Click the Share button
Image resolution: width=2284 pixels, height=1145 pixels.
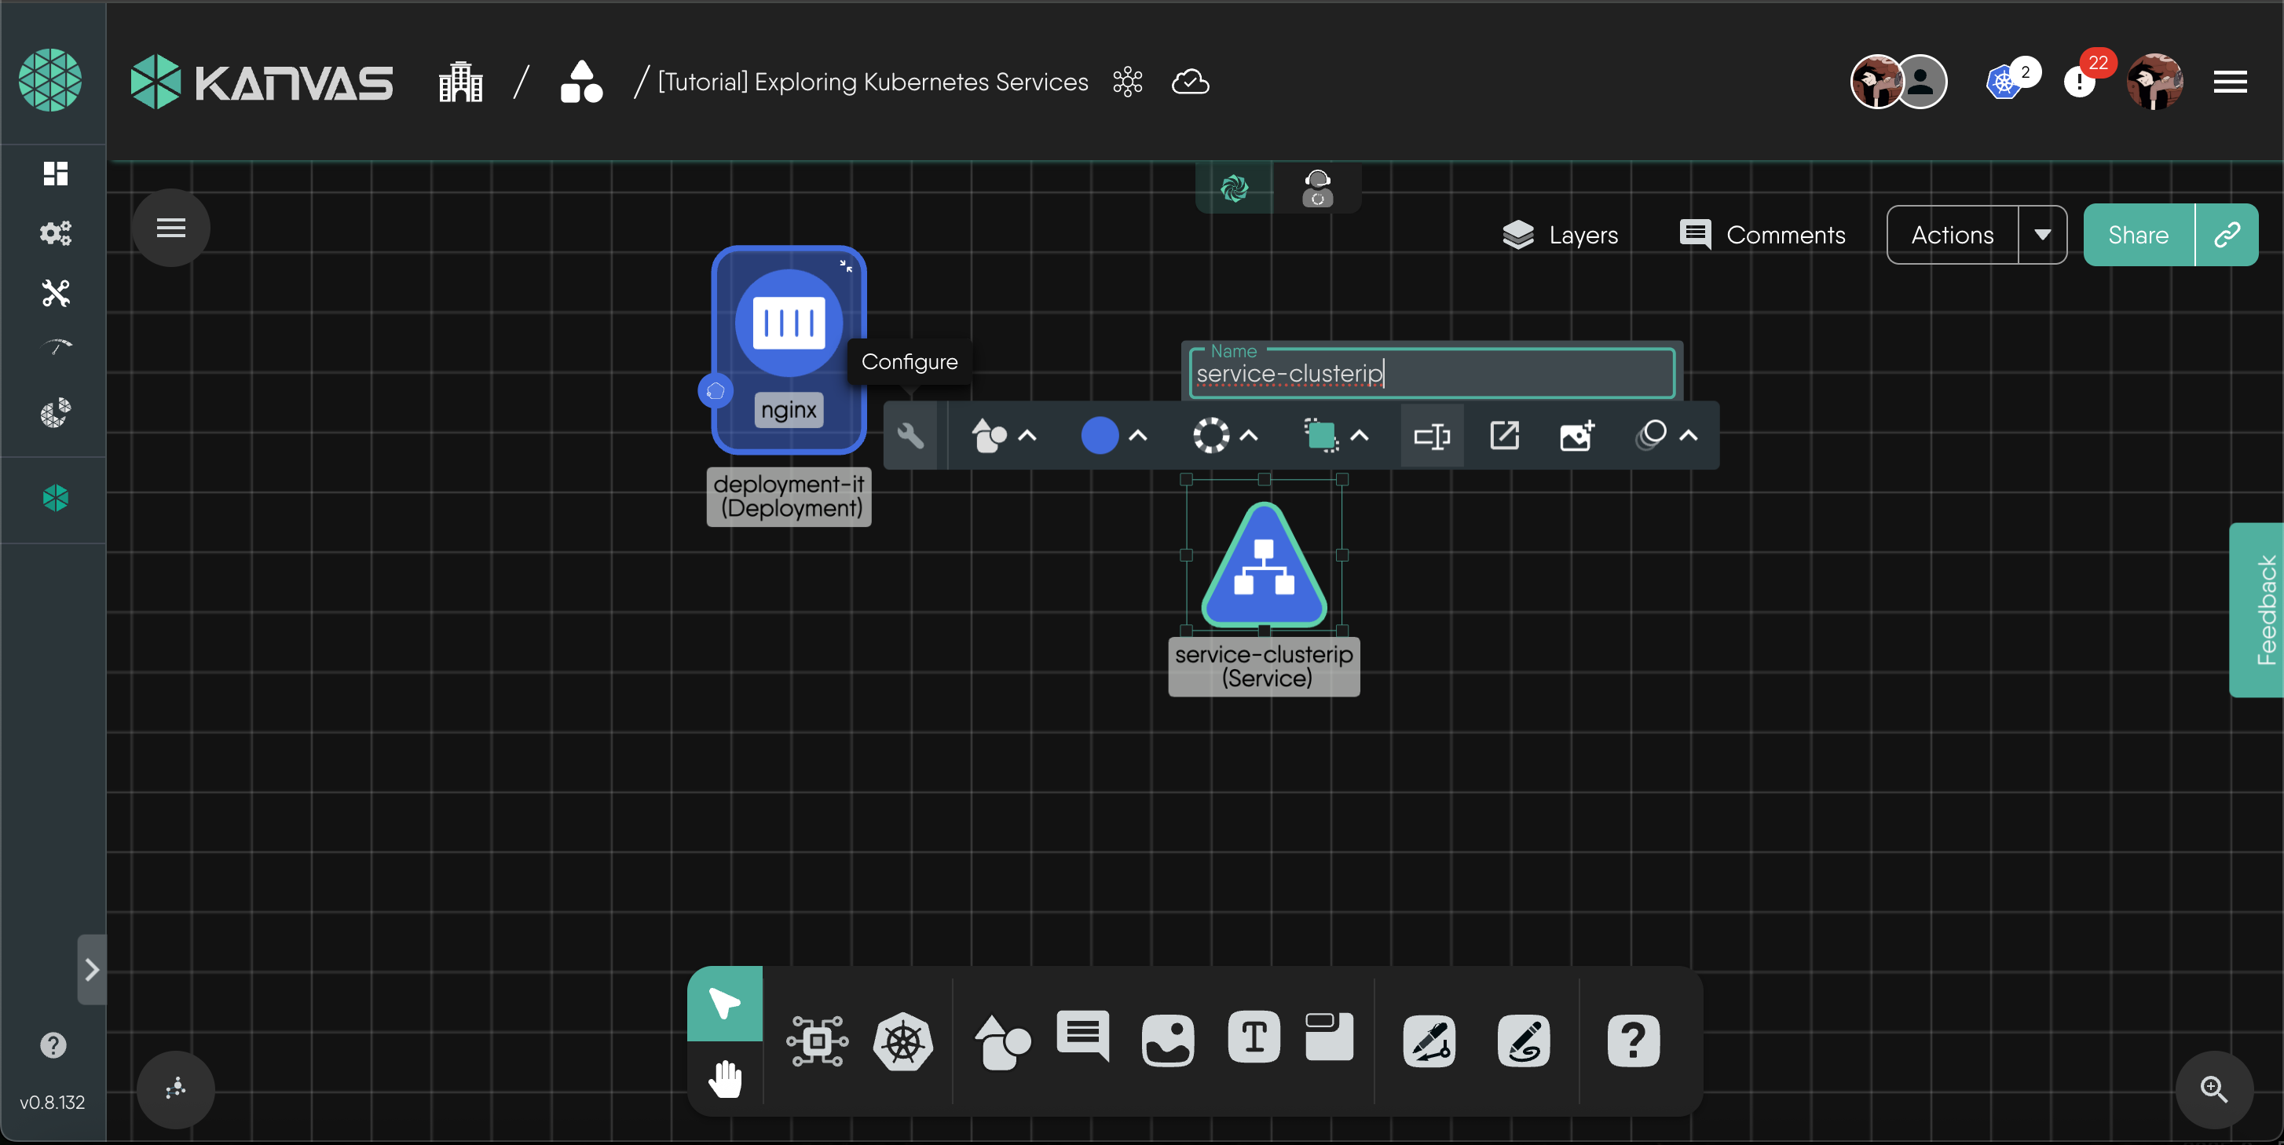point(2138,235)
